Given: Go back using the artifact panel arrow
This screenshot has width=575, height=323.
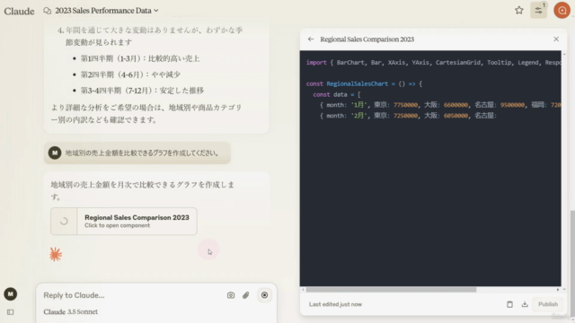Looking at the screenshot, I should pyautogui.click(x=311, y=39).
